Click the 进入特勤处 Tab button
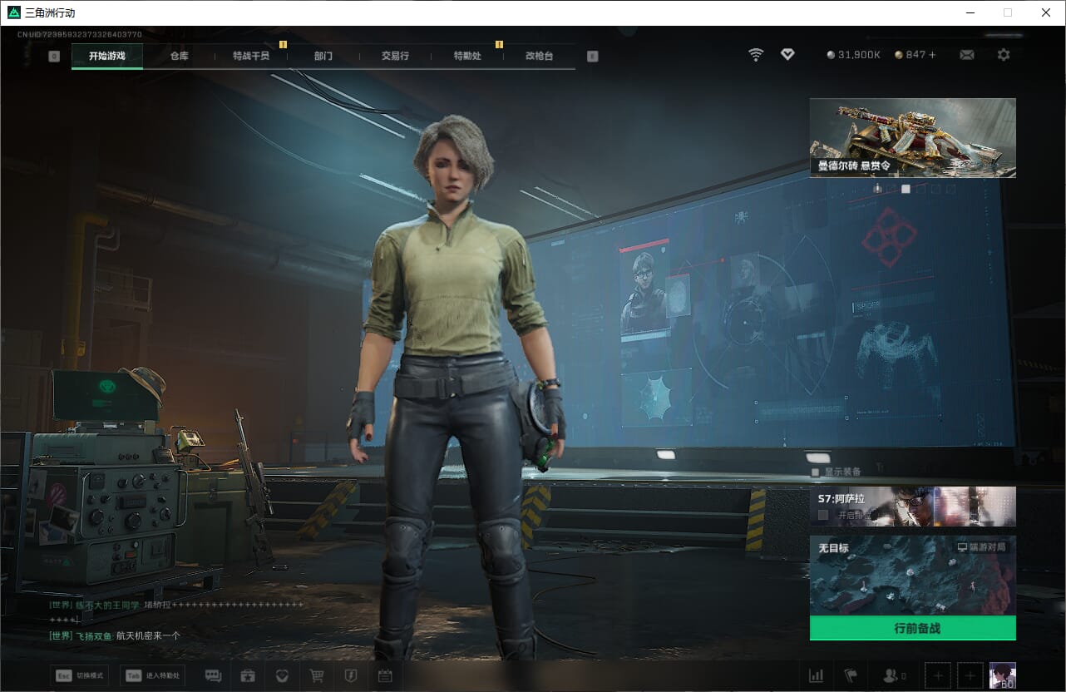Image resolution: width=1066 pixels, height=692 pixels. (x=152, y=675)
